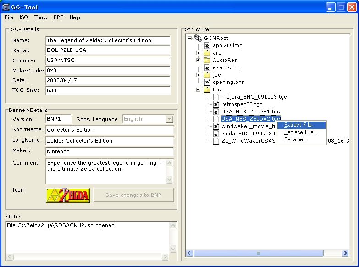This screenshot has height=267, width=359.
Task: Select the GCMRoot label
Action: pos(216,38)
